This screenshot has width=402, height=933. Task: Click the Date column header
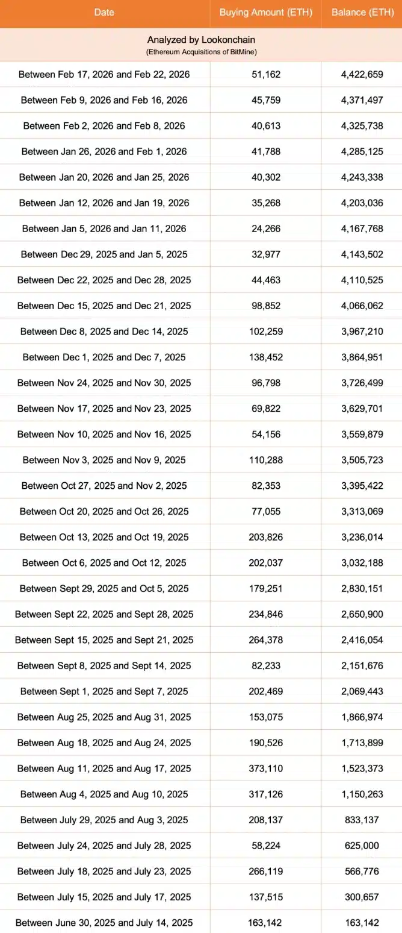tap(104, 13)
